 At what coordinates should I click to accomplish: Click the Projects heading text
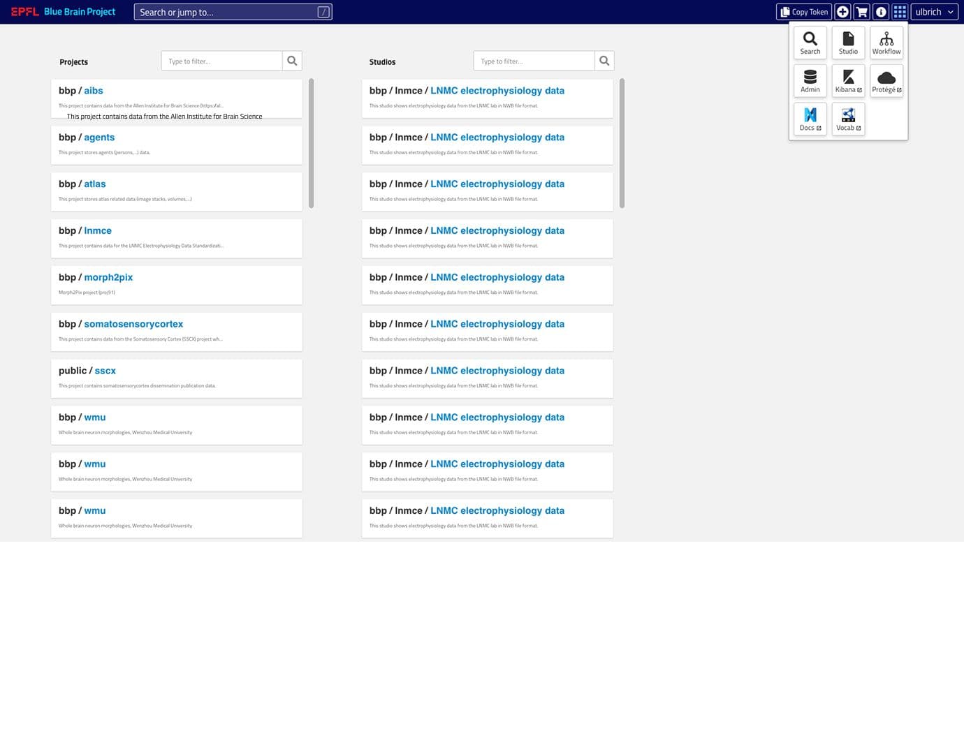(74, 62)
